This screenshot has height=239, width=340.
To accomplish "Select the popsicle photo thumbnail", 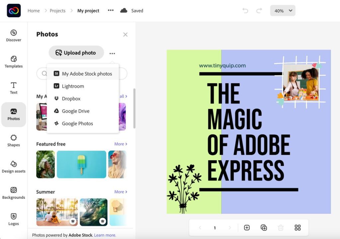I will pyautogui.click(x=81, y=164).
